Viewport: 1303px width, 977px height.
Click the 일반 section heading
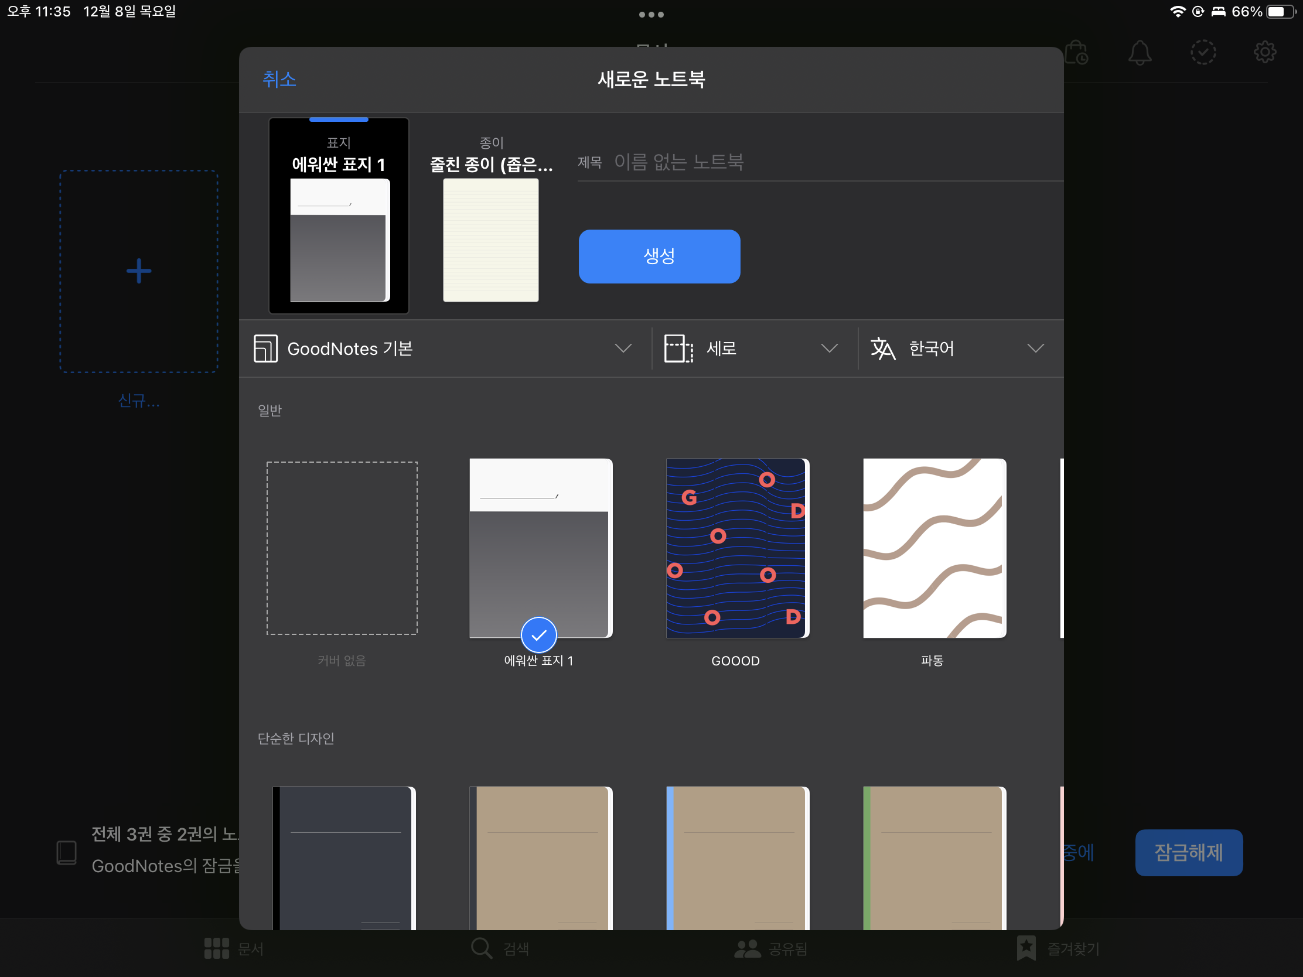pyautogui.click(x=270, y=411)
